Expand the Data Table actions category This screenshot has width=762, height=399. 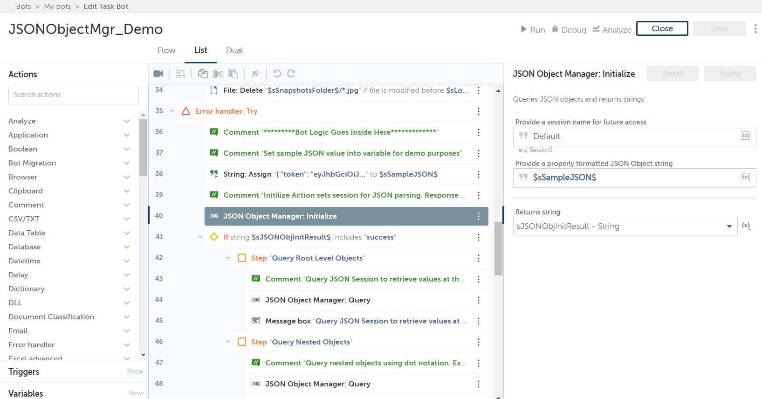click(x=126, y=233)
